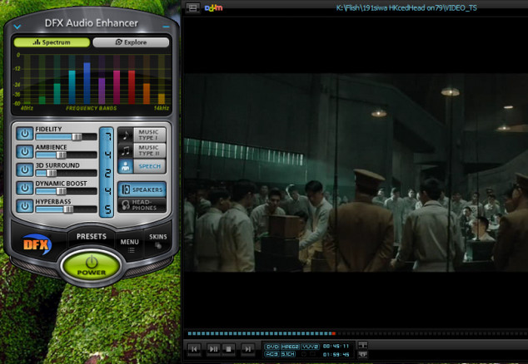Skip to previous chapter in video player
The height and width of the screenshot is (364, 528).
(194, 349)
